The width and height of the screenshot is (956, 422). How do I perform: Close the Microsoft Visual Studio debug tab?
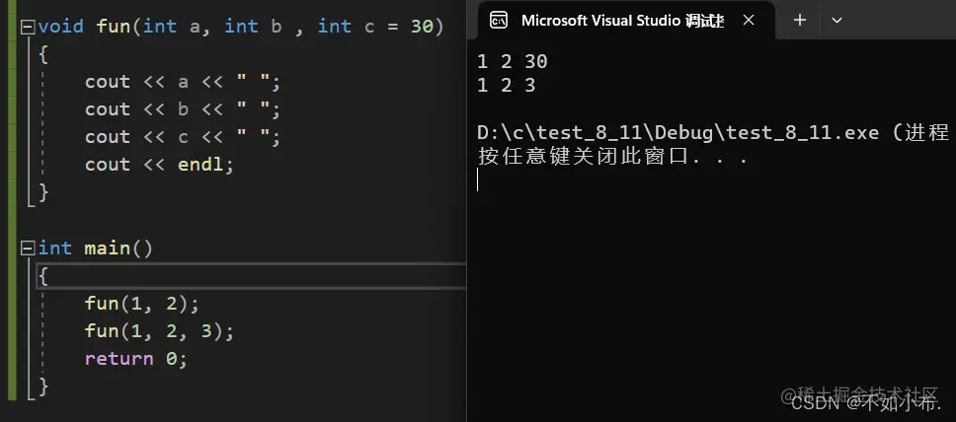click(x=749, y=20)
